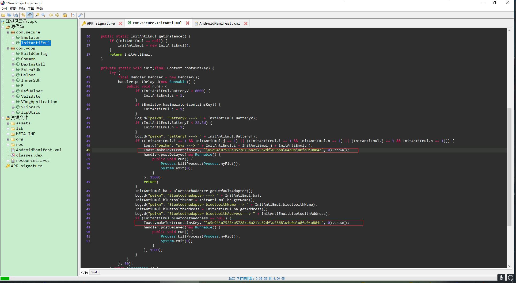Click the magnifier class search icon
The height and width of the screenshot is (283, 516).
click(43, 15)
